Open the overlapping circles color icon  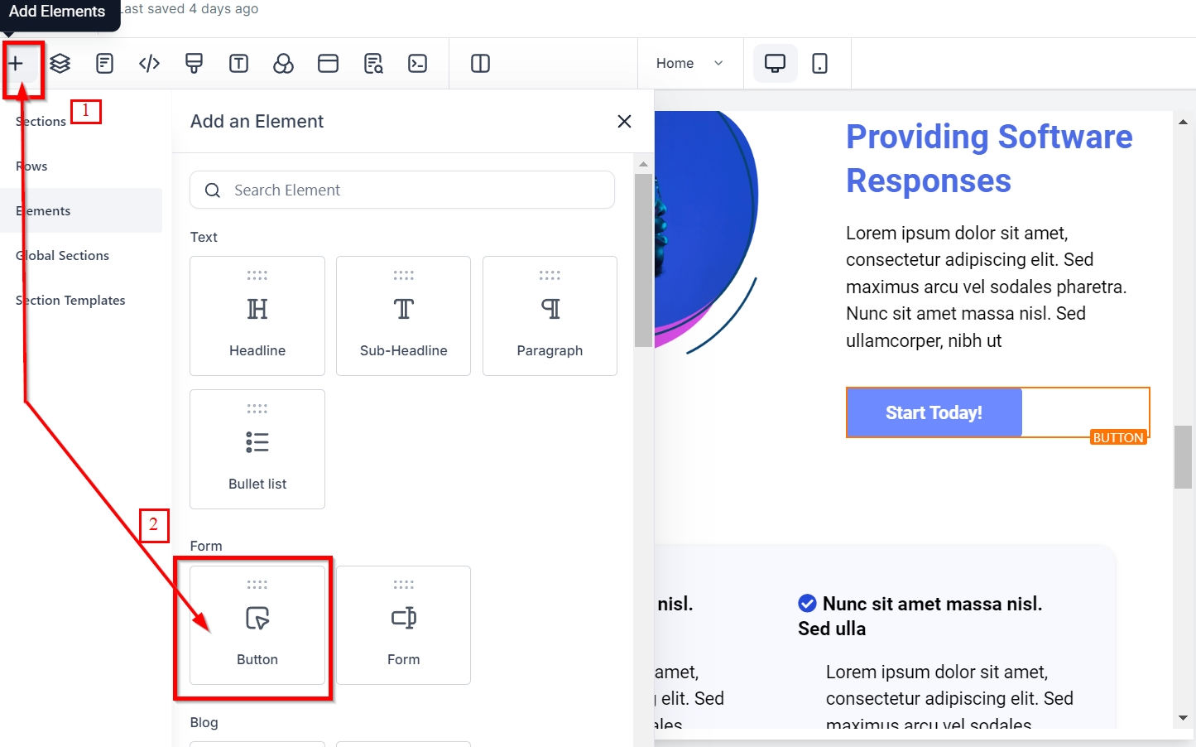(x=283, y=64)
